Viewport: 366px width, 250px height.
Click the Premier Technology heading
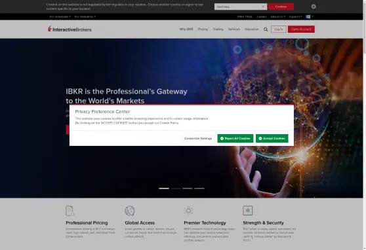point(205,223)
